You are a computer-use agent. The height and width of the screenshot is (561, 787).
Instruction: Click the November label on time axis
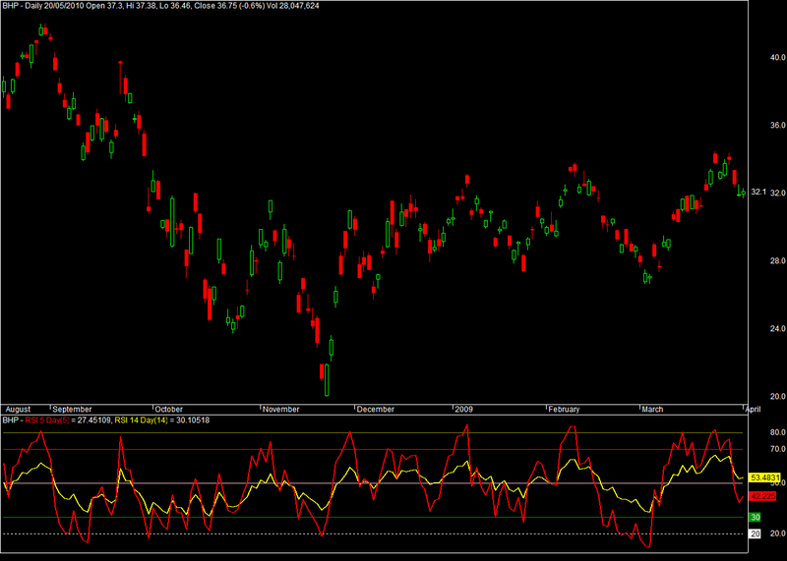click(281, 409)
